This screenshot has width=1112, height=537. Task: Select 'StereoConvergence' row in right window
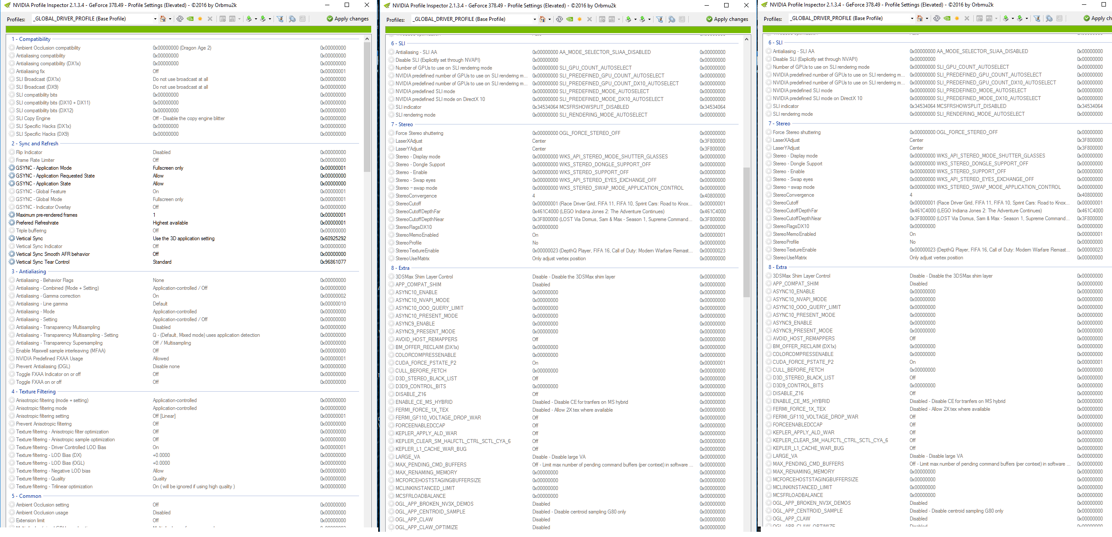(939, 195)
